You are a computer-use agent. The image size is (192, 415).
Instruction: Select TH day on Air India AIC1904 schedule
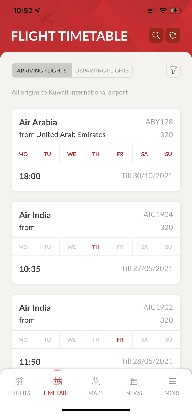pyautogui.click(x=96, y=247)
